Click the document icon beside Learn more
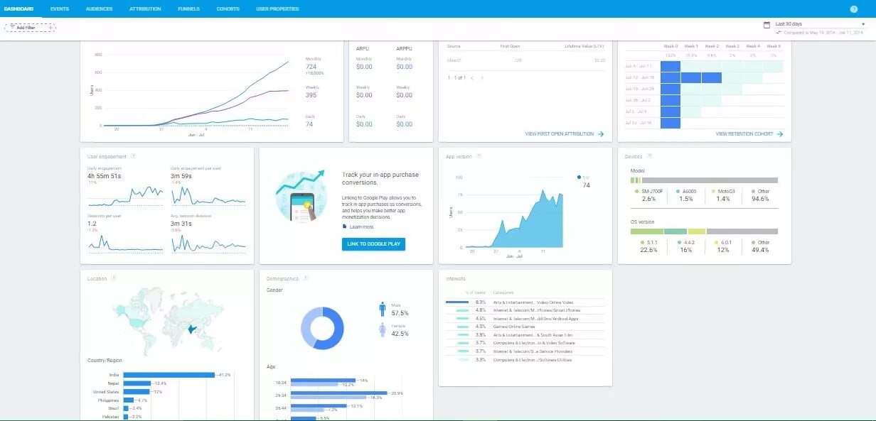 coord(344,226)
